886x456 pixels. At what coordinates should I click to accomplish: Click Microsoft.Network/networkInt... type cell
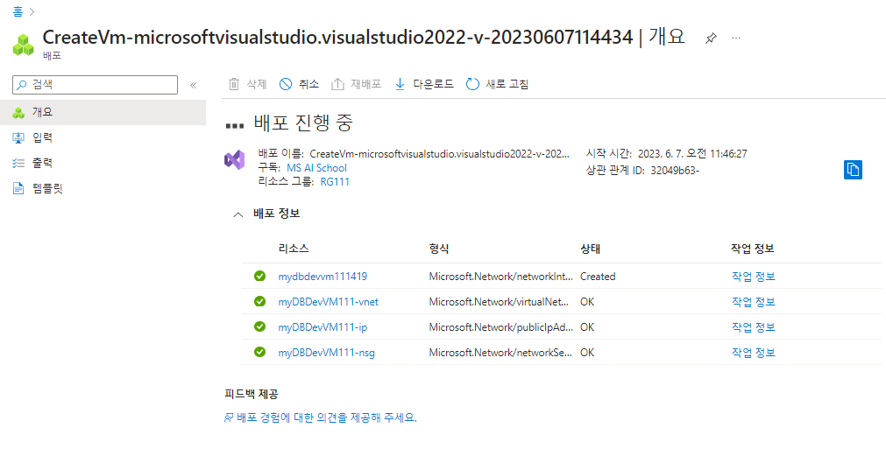(x=502, y=277)
